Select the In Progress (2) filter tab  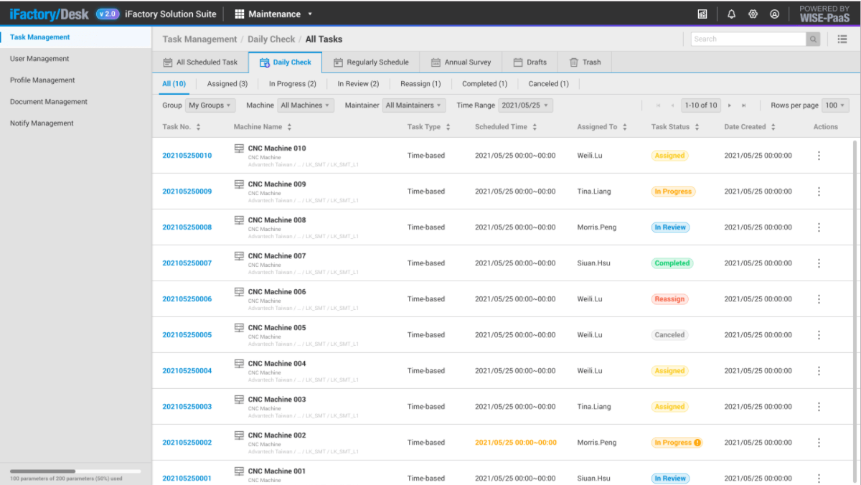tap(292, 84)
